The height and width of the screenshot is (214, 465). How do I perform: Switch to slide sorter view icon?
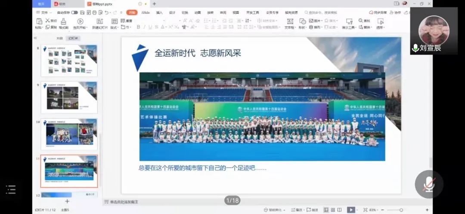coord(334,210)
